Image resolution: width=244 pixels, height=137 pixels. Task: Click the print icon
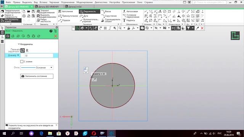(24, 16)
